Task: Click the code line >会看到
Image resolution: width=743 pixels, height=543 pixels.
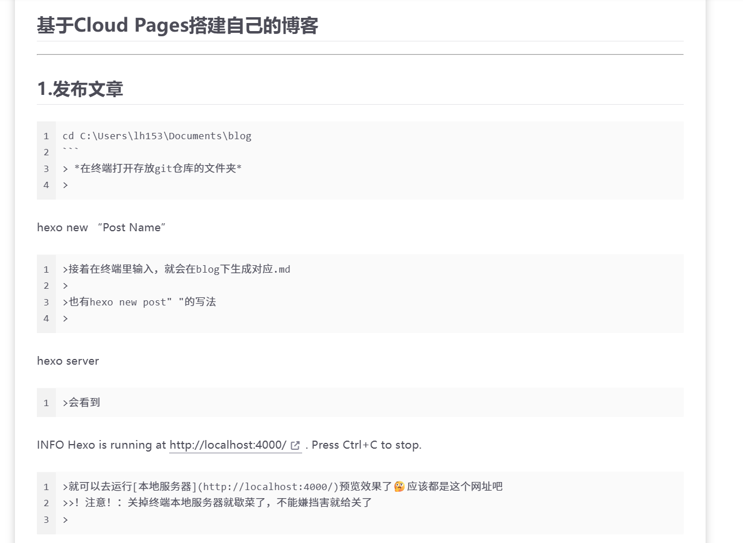Action: (x=81, y=403)
